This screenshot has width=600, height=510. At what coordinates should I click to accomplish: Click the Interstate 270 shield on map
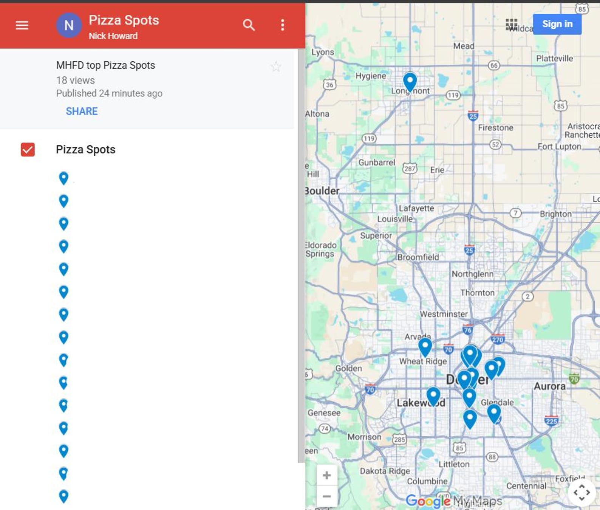[498, 339]
